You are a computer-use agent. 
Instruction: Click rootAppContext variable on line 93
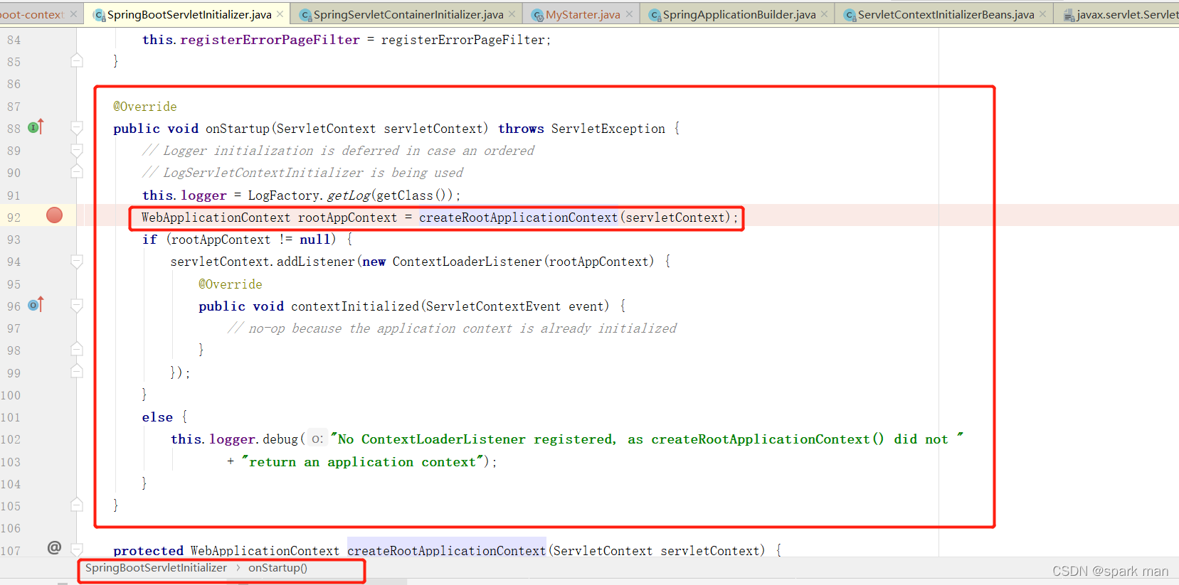(221, 240)
